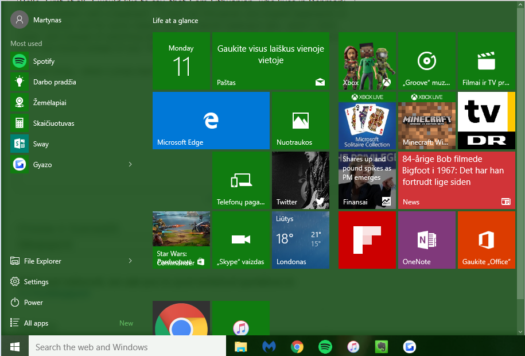The width and height of the screenshot is (525, 356).
Task: Open Malwarebytes on taskbar
Action: click(269, 347)
